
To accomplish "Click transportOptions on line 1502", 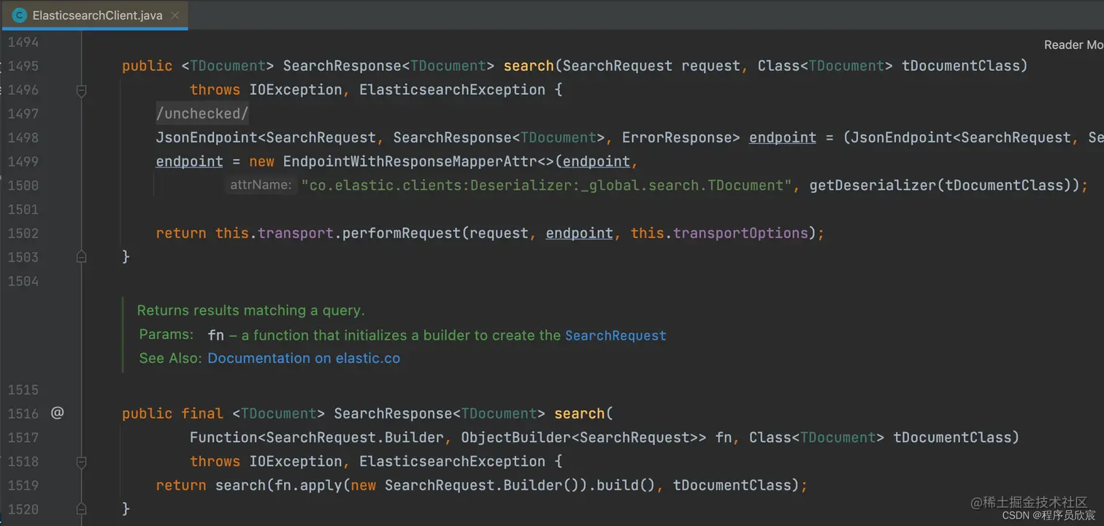I will click(741, 233).
